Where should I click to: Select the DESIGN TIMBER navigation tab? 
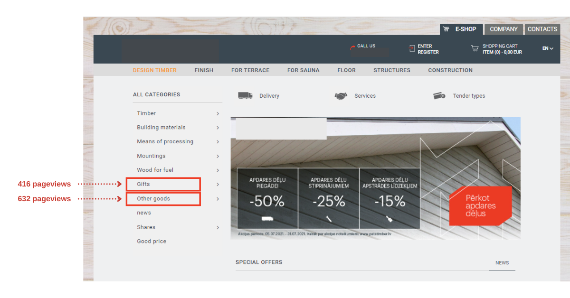(x=154, y=70)
